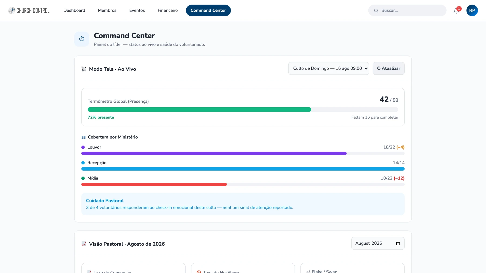Click the Louvor "18/22 (−4)" count
This screenshot has height=273, width=486.
tap(394, 147)
